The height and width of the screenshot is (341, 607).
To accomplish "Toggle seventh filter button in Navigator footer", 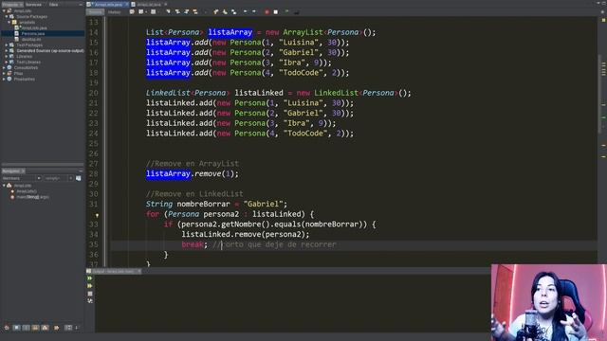I will tap(68, 328).
